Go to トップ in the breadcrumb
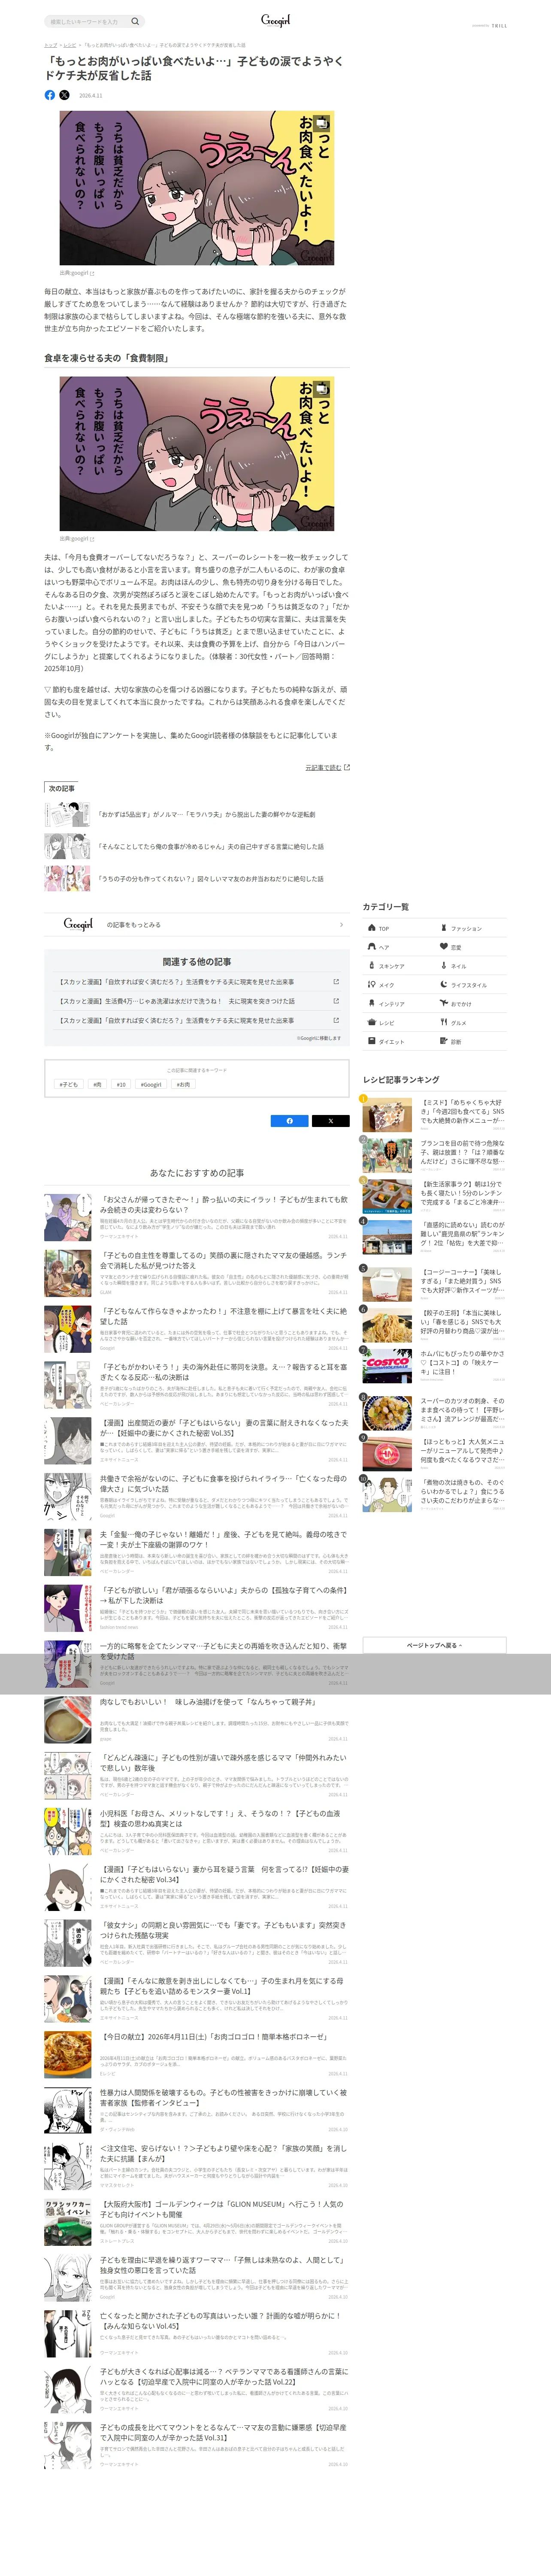The width and height of the screenshot is (551, 2576). (50, 45)
